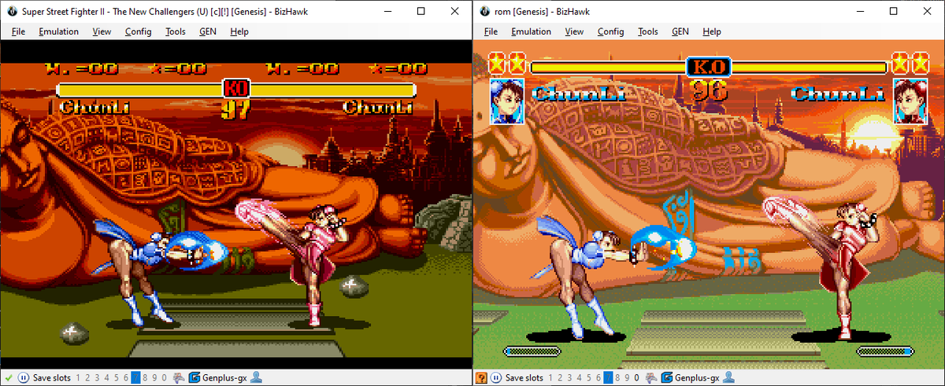Select save slot 9 in right window
945x386 pixels.
(627, 378)
